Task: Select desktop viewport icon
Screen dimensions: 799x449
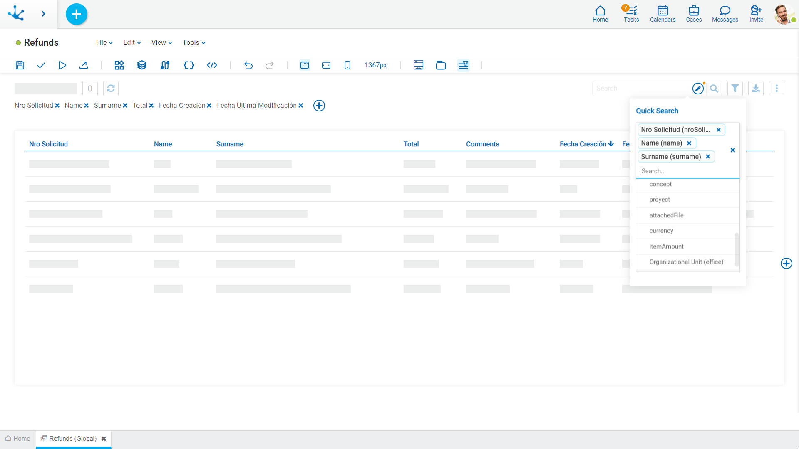Action: [x=305, y=65]
